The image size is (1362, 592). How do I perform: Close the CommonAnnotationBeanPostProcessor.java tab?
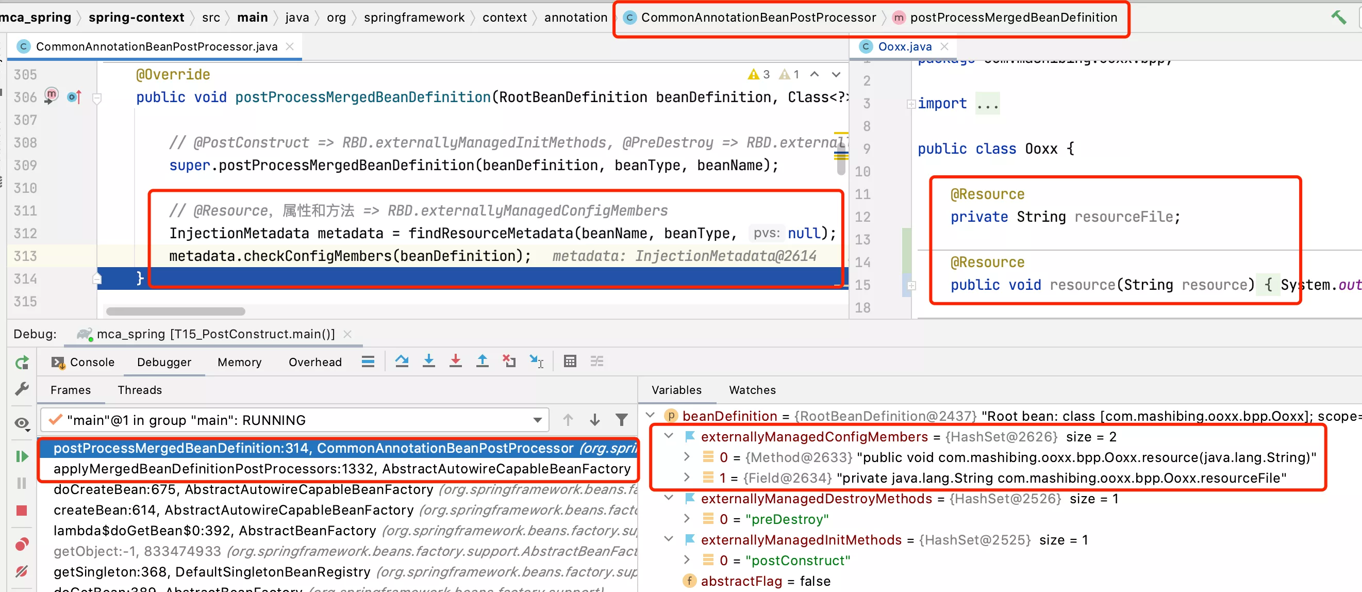coord(290,46)
